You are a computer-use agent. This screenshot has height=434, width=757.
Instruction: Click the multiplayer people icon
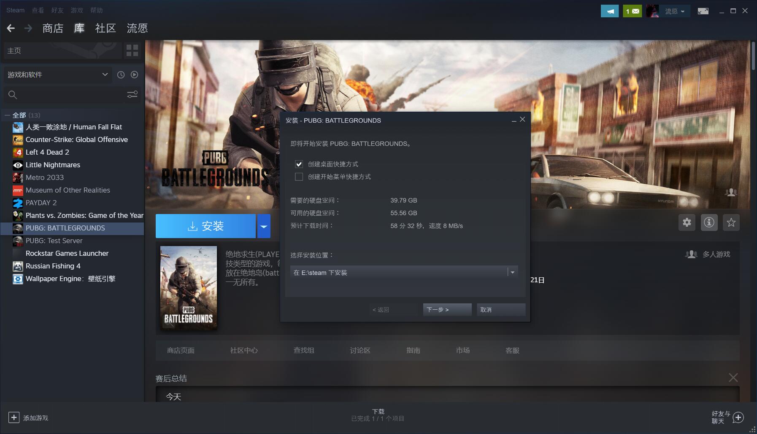(x=691, y=255)
